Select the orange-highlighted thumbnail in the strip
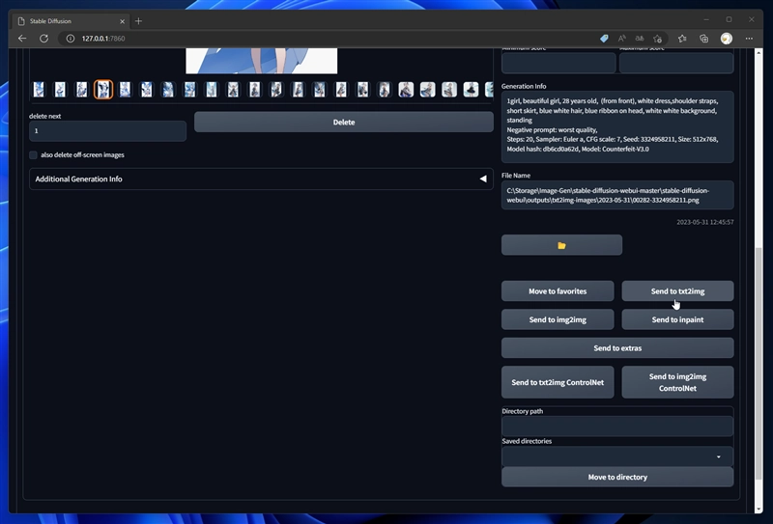 pos(103,90)
